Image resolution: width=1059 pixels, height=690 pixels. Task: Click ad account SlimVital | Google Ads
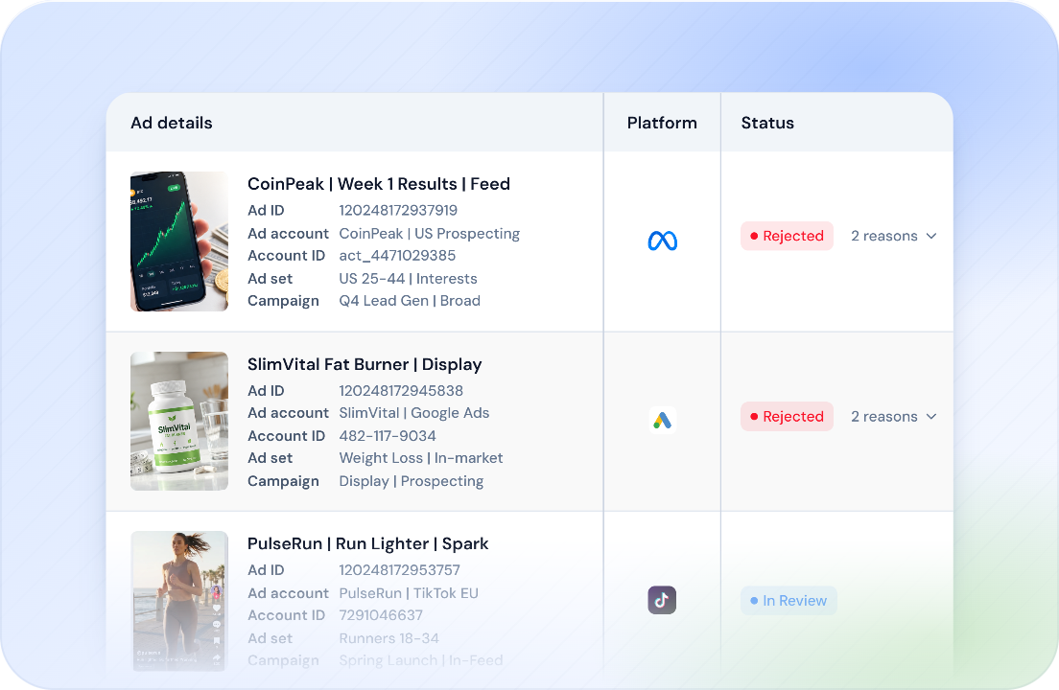[x=414, y=413]
